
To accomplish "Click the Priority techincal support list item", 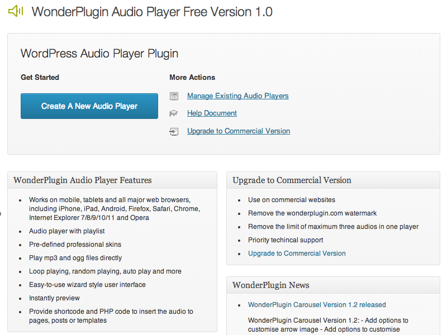I will pyautogui.click(x=286, y=240).
